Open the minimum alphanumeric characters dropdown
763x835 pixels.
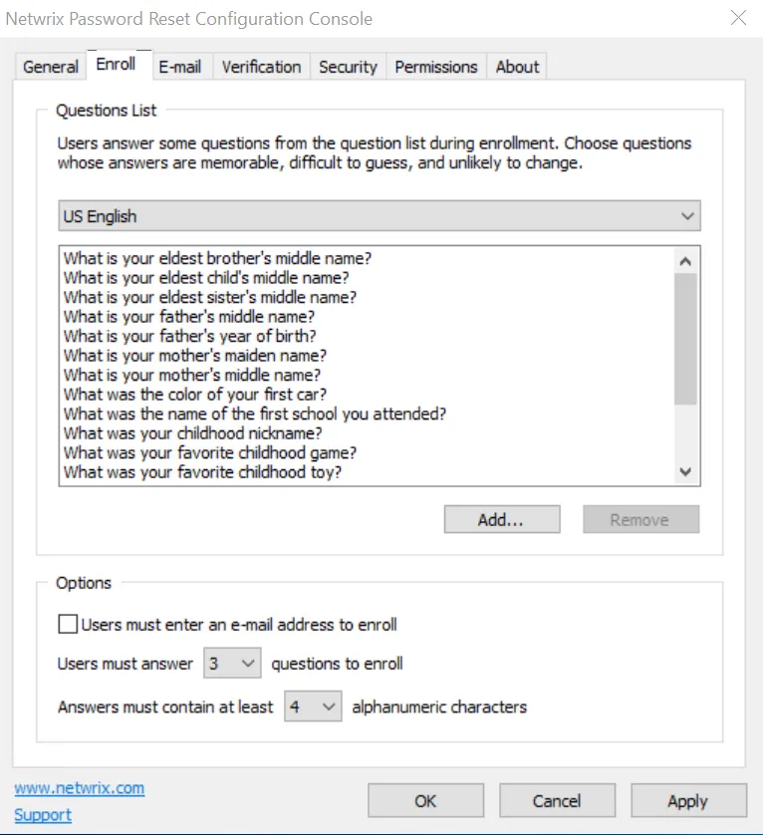click(x=313, y=706)
